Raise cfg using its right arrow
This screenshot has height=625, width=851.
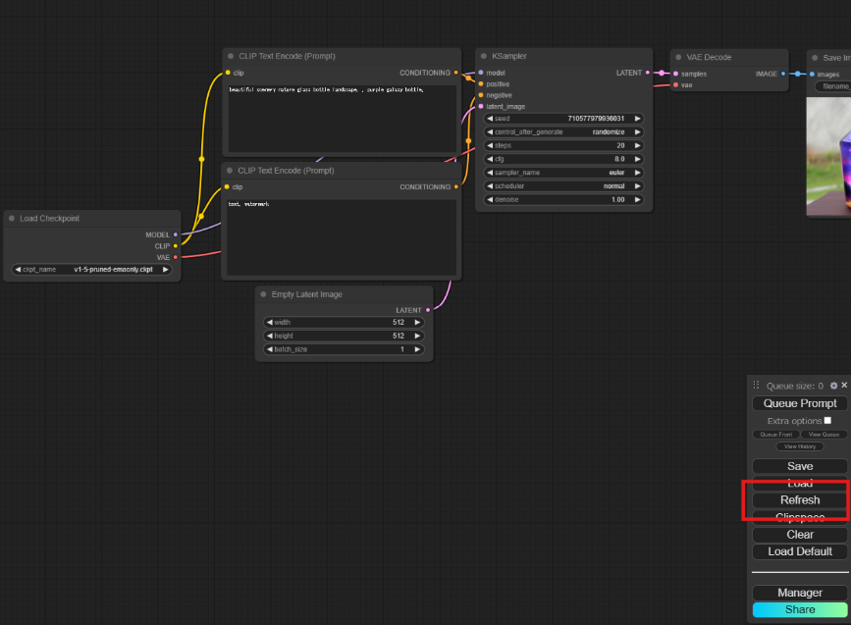pyautogui.click(x=638, y=159)
